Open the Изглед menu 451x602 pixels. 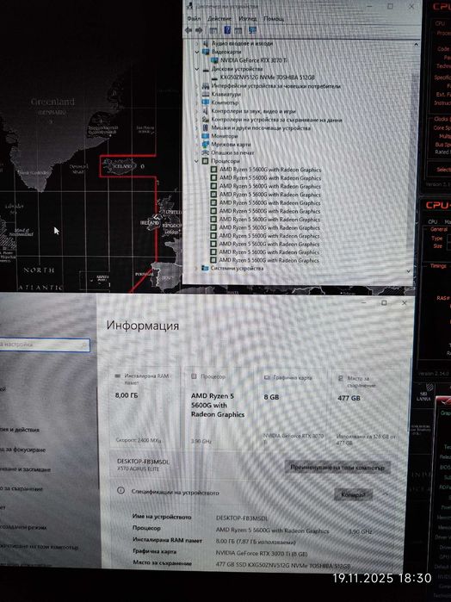point(247,18)
